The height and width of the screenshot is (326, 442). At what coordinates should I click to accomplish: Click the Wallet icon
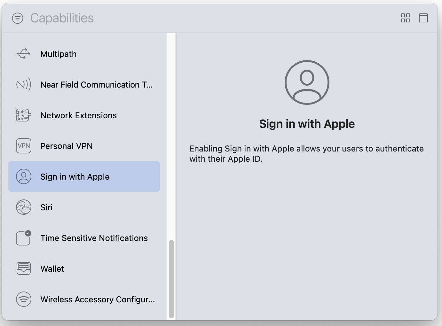tap(24, 268)
